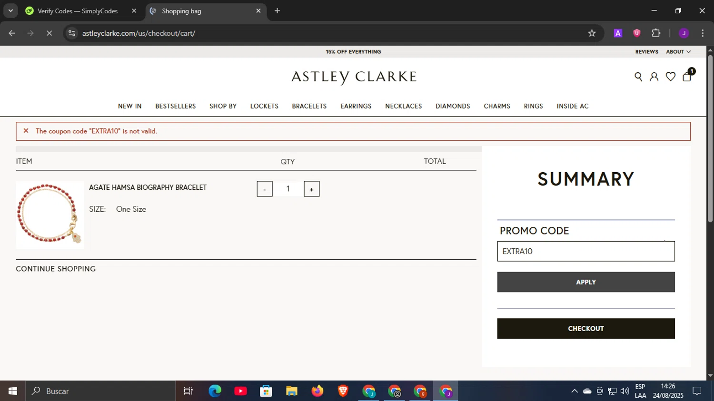Open the NEW IN menu

129,106
